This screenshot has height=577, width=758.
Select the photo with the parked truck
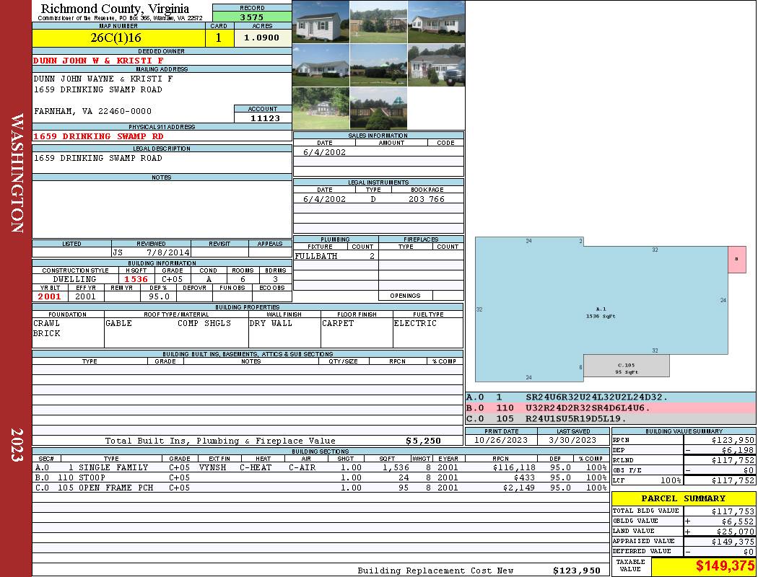coord(436,65)
